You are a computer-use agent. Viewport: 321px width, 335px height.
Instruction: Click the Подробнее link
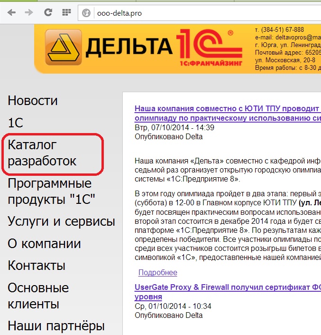point(158,273)
